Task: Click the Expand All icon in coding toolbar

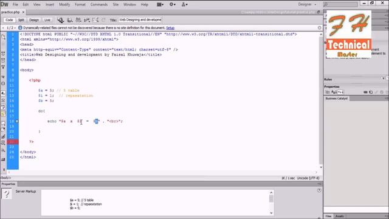Action: tap(3, 67)
